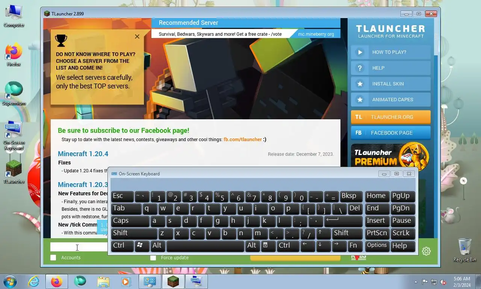Click the Tab key on On-Screen Keyboard
The width and height of the screenshot is (481, 289).
[x=126, y=209]
